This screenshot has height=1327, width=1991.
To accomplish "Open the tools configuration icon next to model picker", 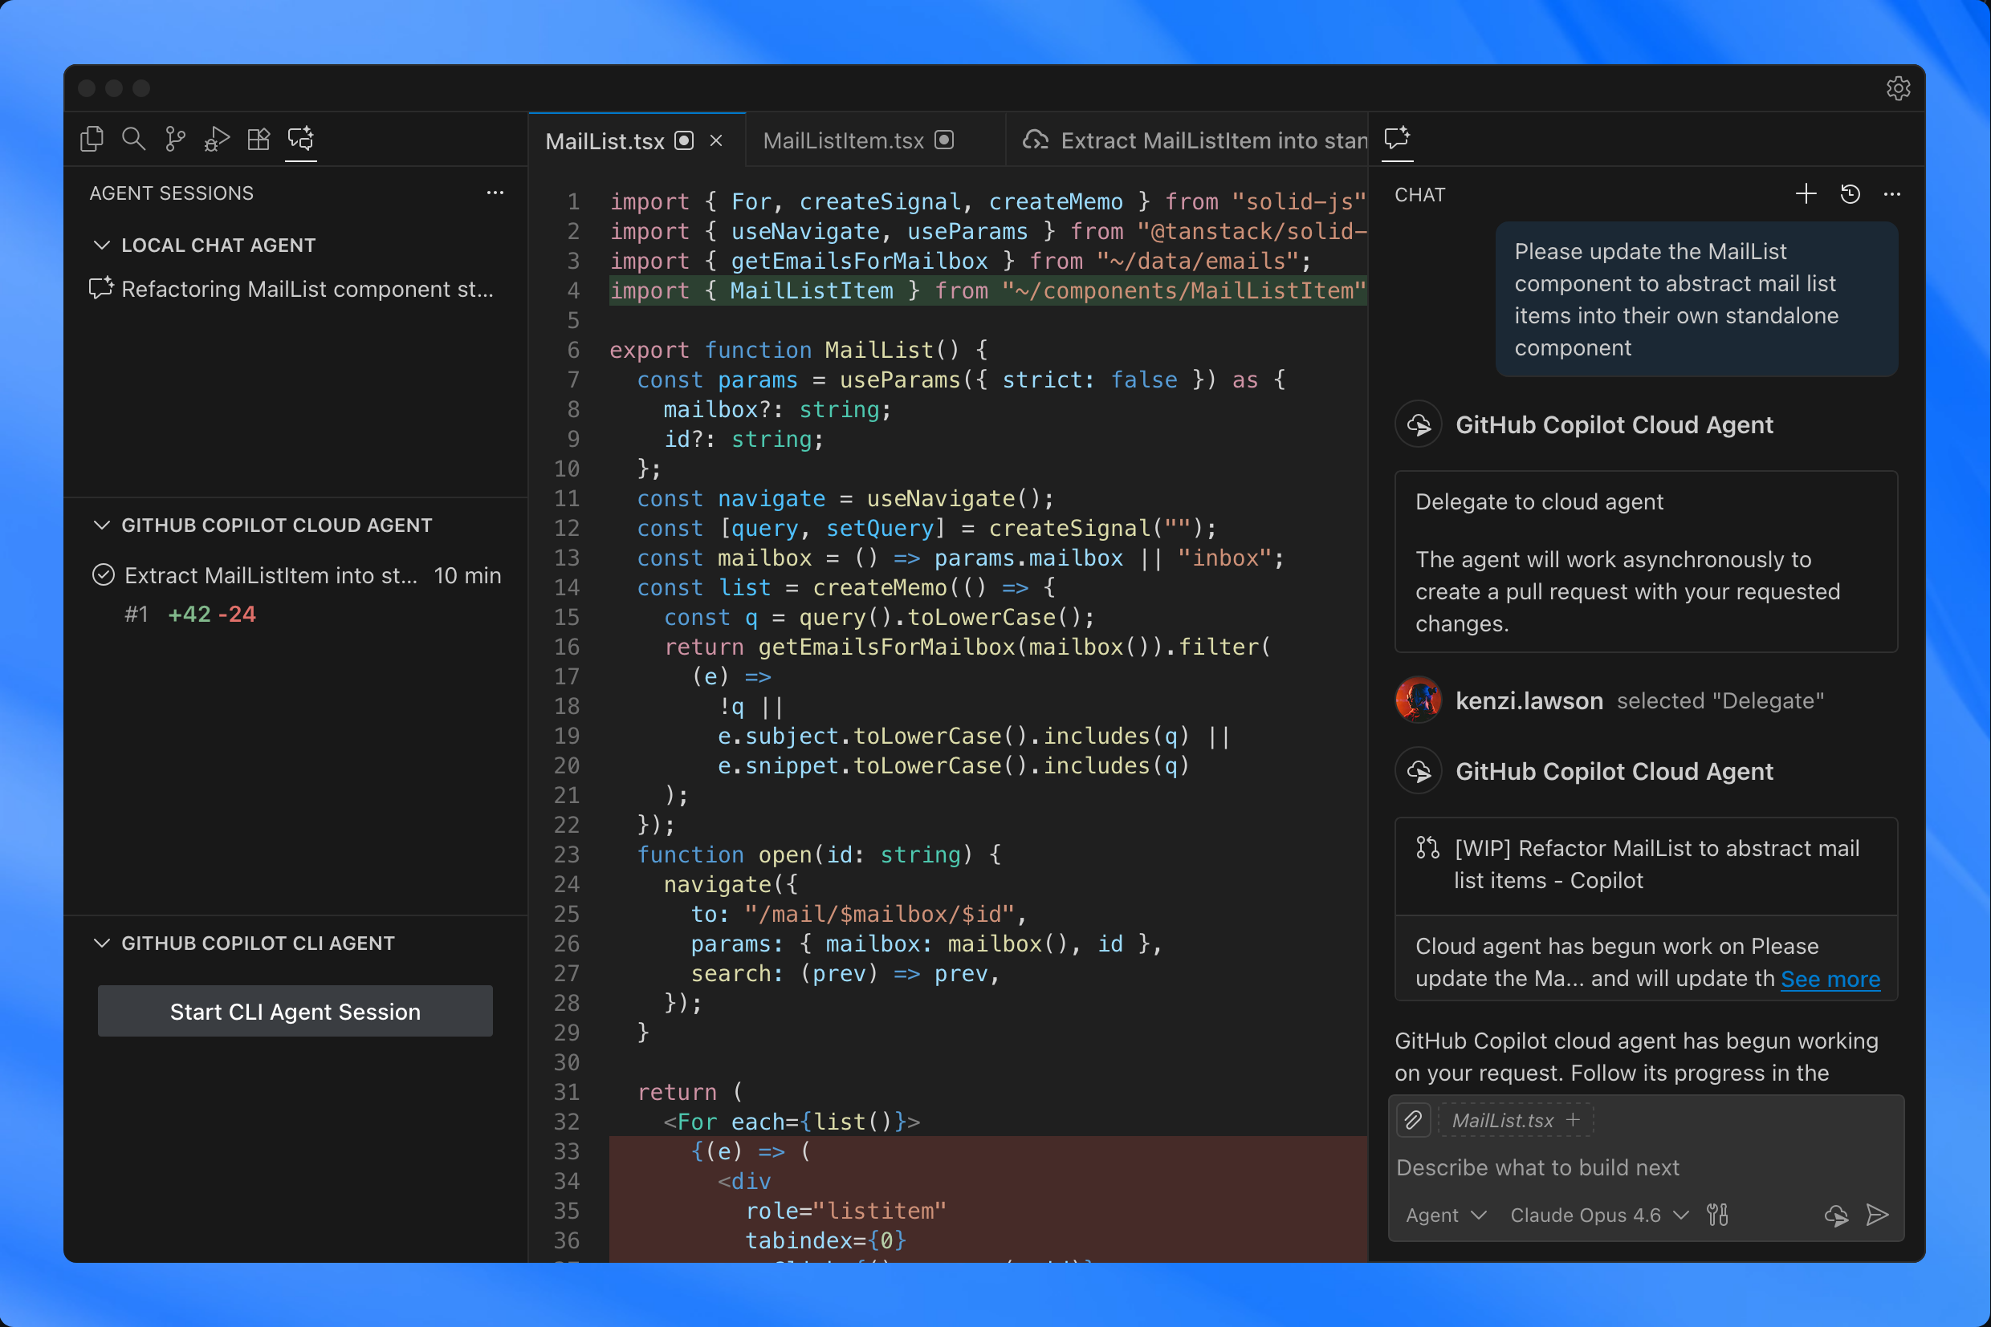I will coord(1717,1215).
